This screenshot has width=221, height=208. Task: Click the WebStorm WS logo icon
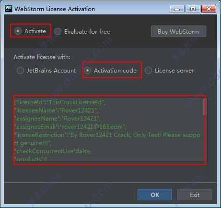point(9,9)
